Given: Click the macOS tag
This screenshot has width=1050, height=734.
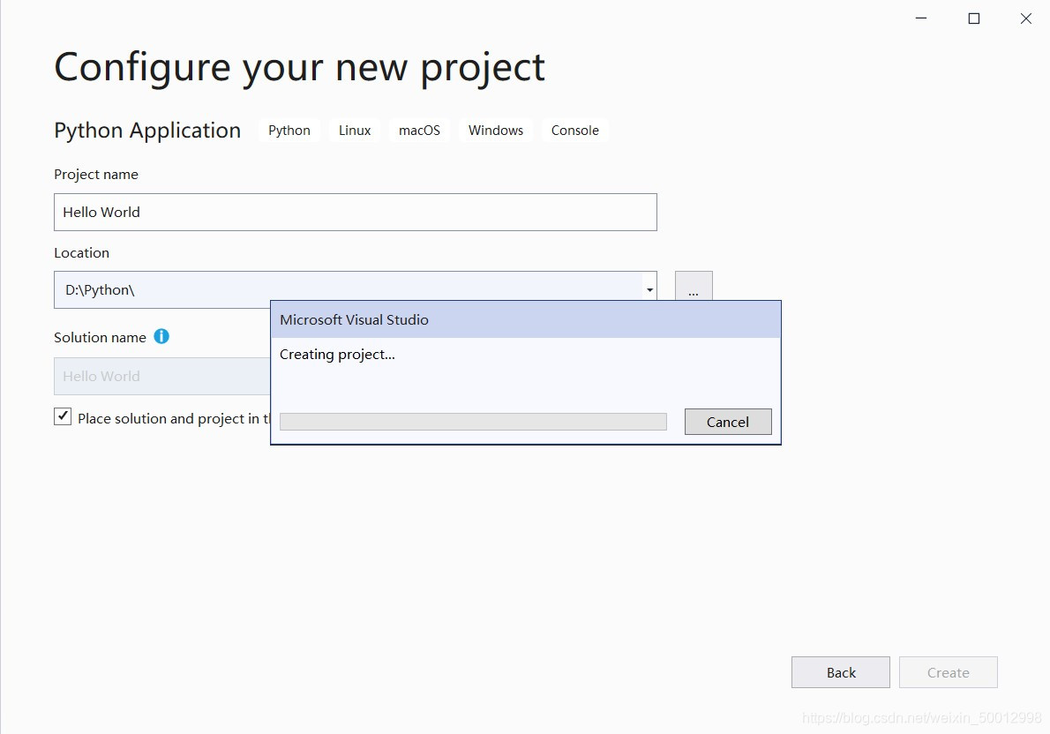Looking at the screenshot, I should coord(419,130).
